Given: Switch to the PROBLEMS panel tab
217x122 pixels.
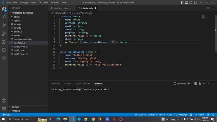Looking at the screenshot, I should pos(56,84).
